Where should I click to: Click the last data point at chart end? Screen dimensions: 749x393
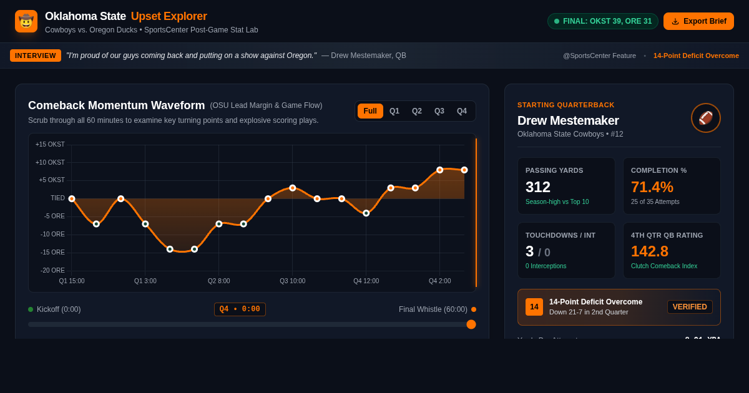pyautogui.click(x=464, y=170)
